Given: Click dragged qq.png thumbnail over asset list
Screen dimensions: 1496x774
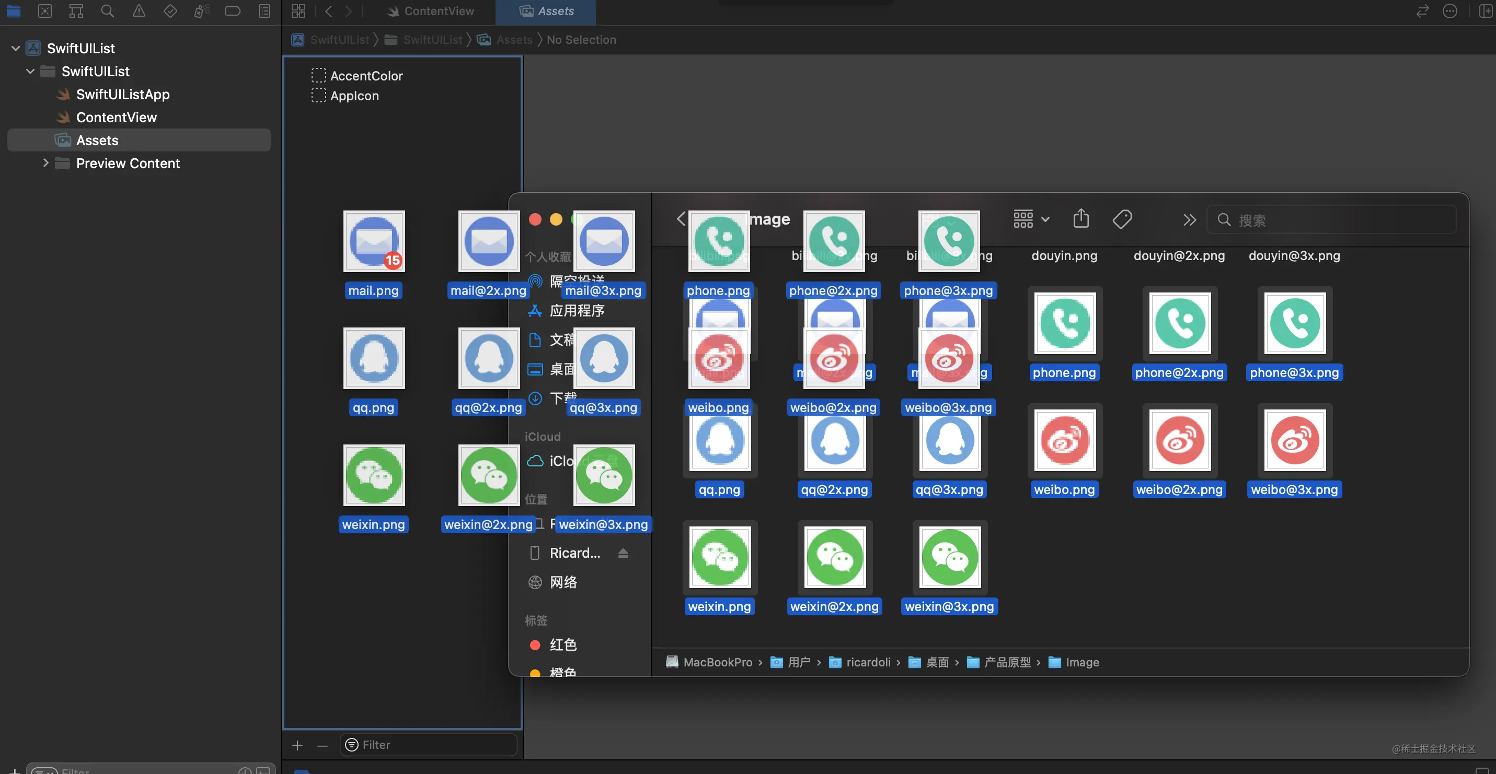Looking at the screenshot, I should 374,359.
